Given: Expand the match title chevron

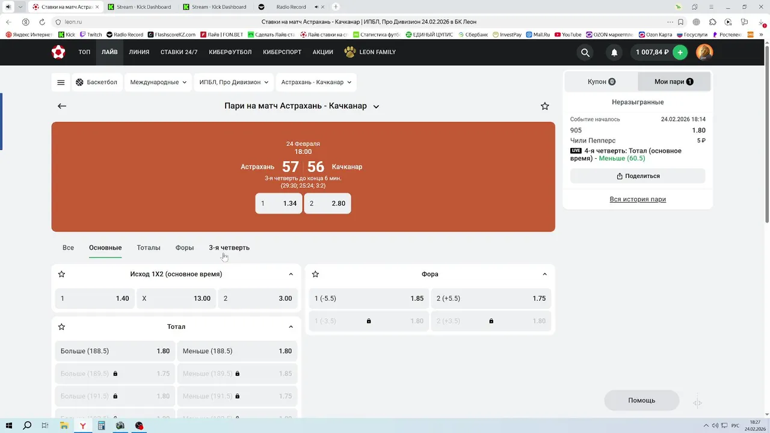Looking at the screenshot, I should point(376,106).
